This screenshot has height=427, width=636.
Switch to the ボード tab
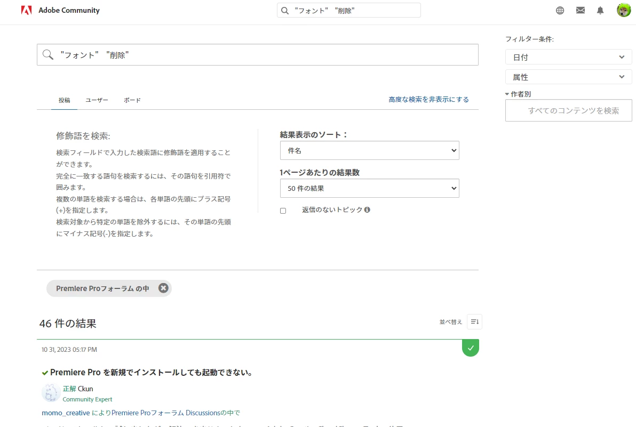[x=132, y=100]
